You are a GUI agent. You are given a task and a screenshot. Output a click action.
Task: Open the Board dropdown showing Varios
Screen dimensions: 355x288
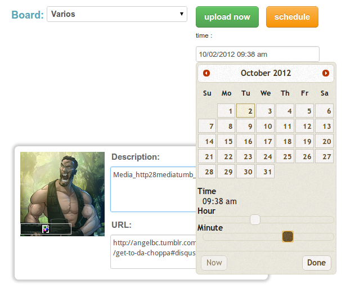[117, 14]
